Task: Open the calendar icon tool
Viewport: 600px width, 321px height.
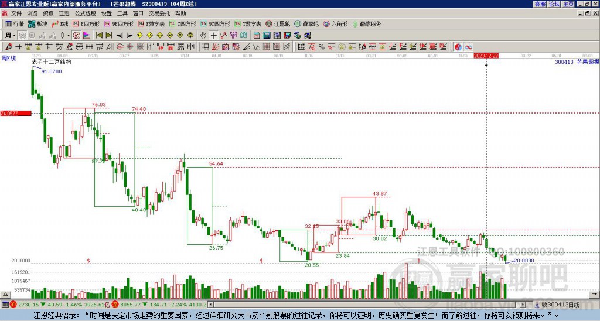Action: [x=257, y=36]
